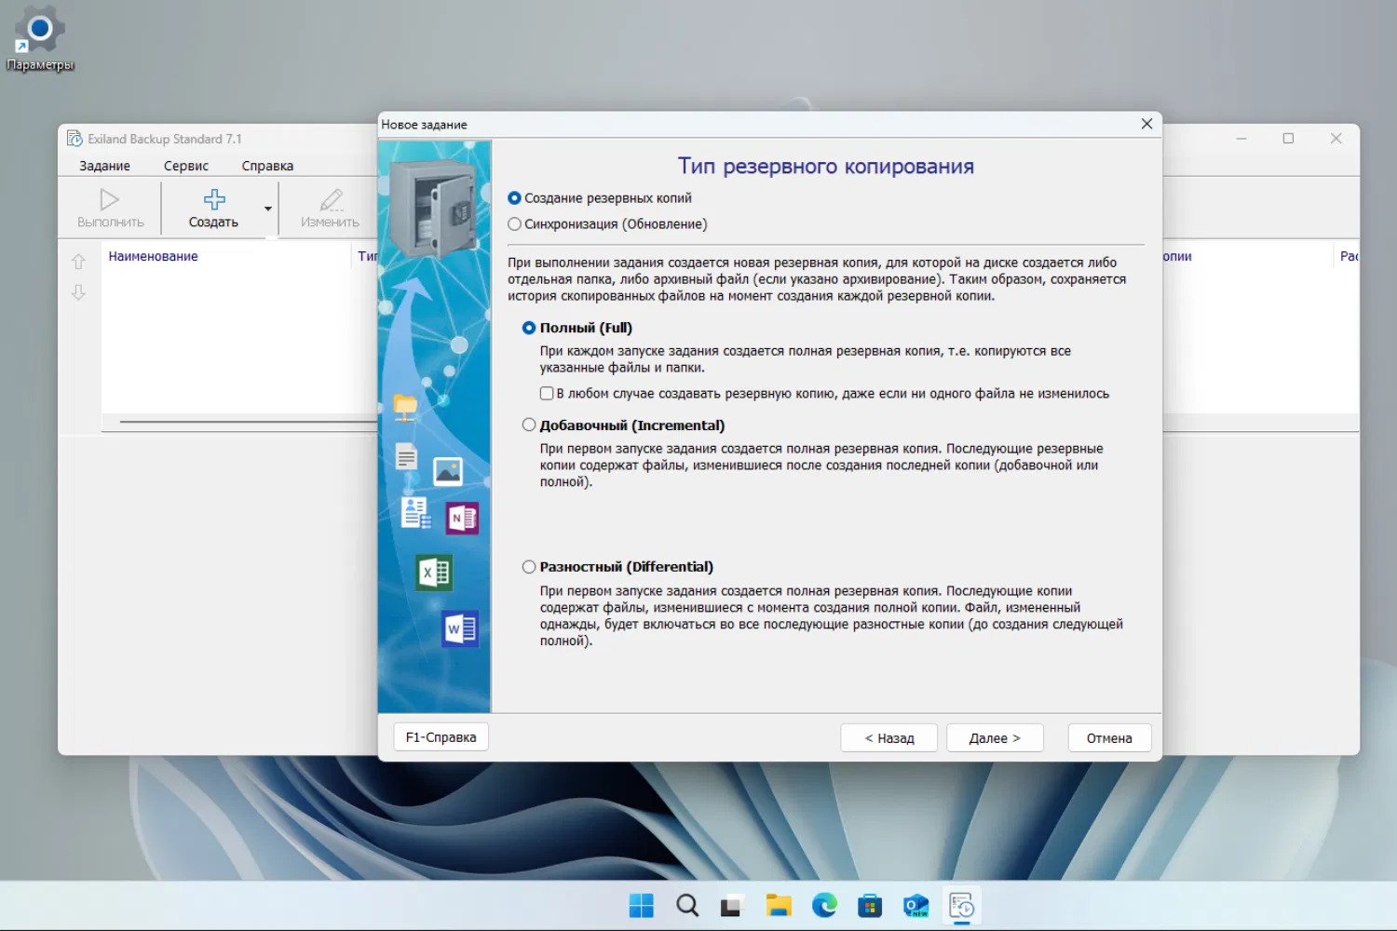Proceed with the Далее button

coord(995,738)
